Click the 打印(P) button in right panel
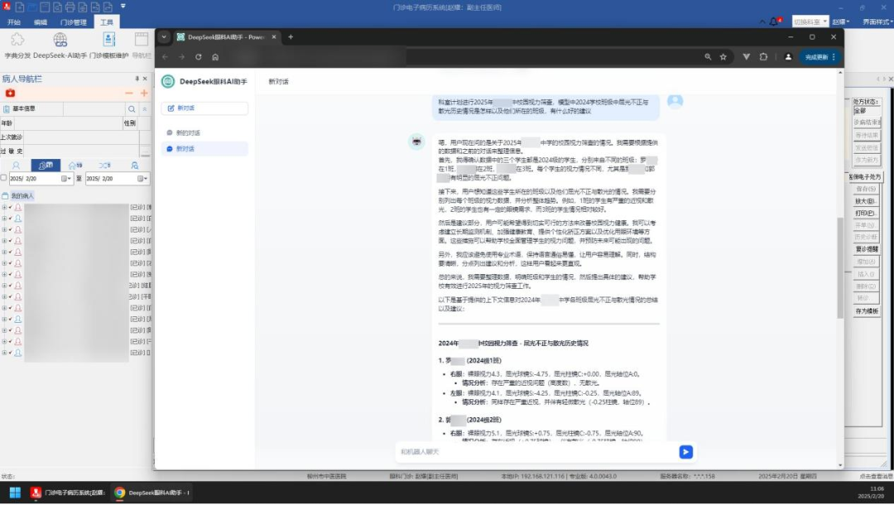The height and width of the screenshot is (505, 894). (866, 213)
